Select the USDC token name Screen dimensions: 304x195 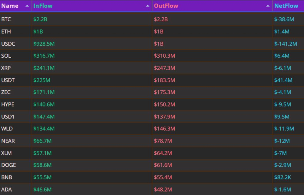[x=8, y=44]
